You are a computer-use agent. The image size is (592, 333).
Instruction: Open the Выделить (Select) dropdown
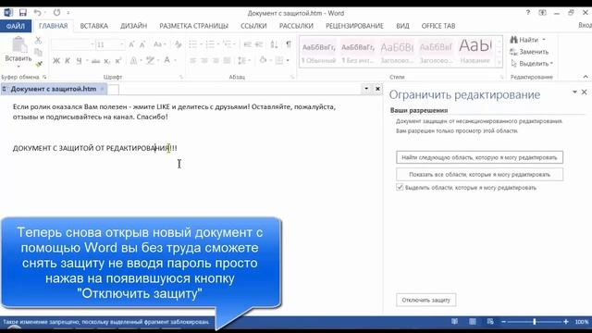(532, 64)
